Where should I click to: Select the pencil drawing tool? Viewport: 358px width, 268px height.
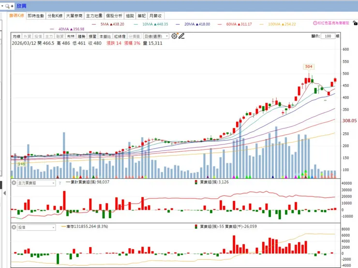tap(181, 36)
